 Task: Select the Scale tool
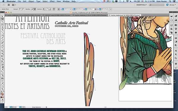click(x=2, y=51)
